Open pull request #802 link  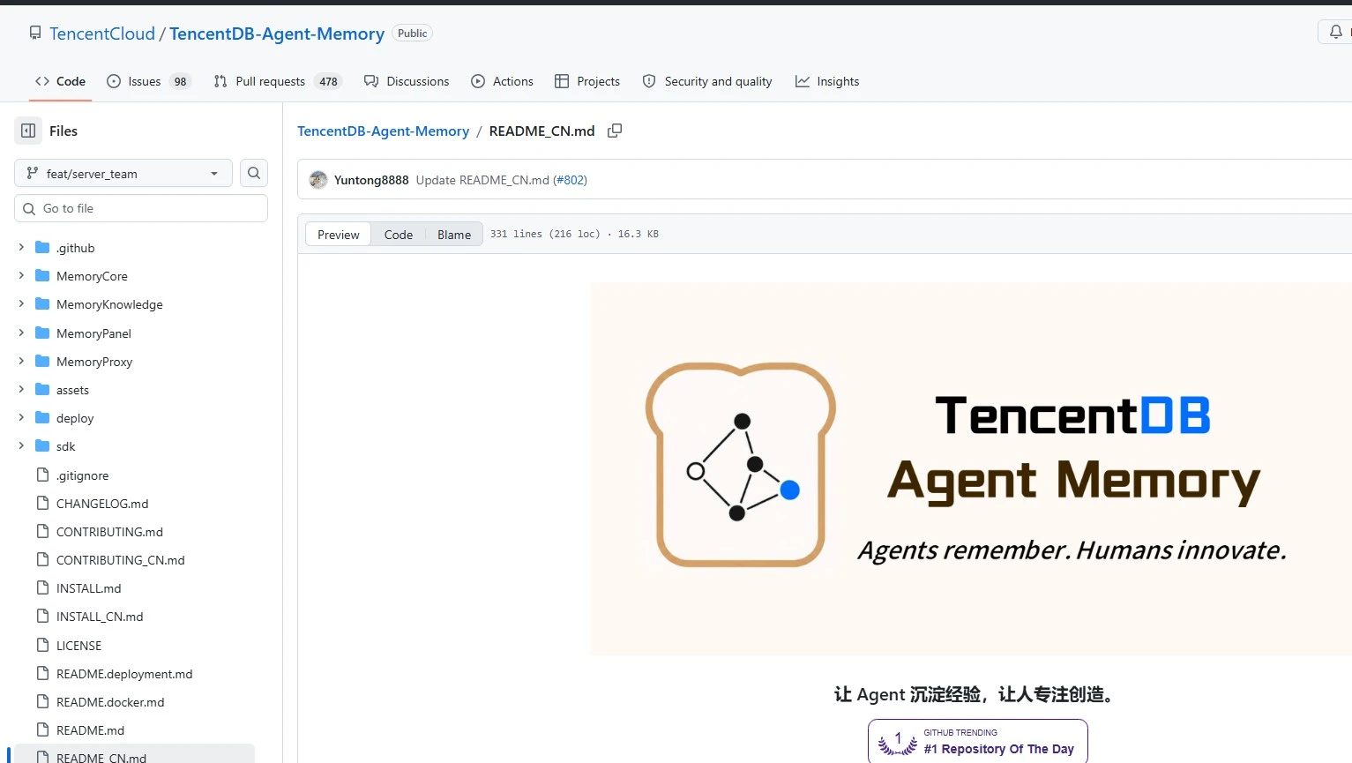(570, 180)
